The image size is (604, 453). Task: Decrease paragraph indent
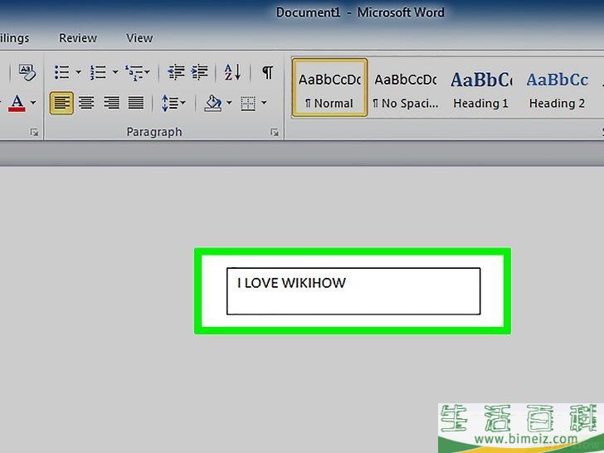click(176, 72)
